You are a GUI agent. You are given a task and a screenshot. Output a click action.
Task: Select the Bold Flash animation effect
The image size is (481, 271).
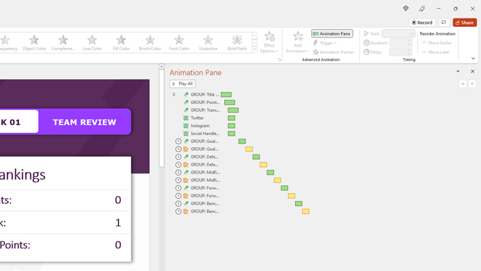pyautogui.click(x=237, y=42)
